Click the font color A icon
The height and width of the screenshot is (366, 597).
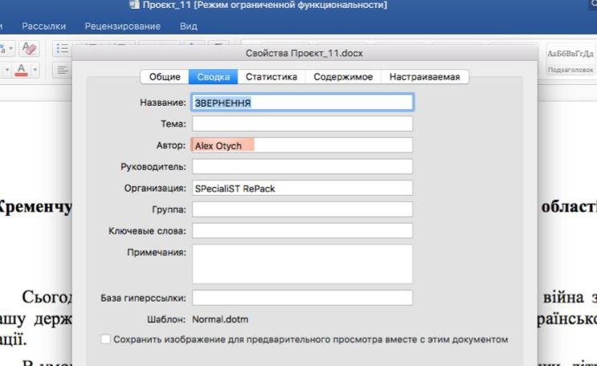coord(22,70)
